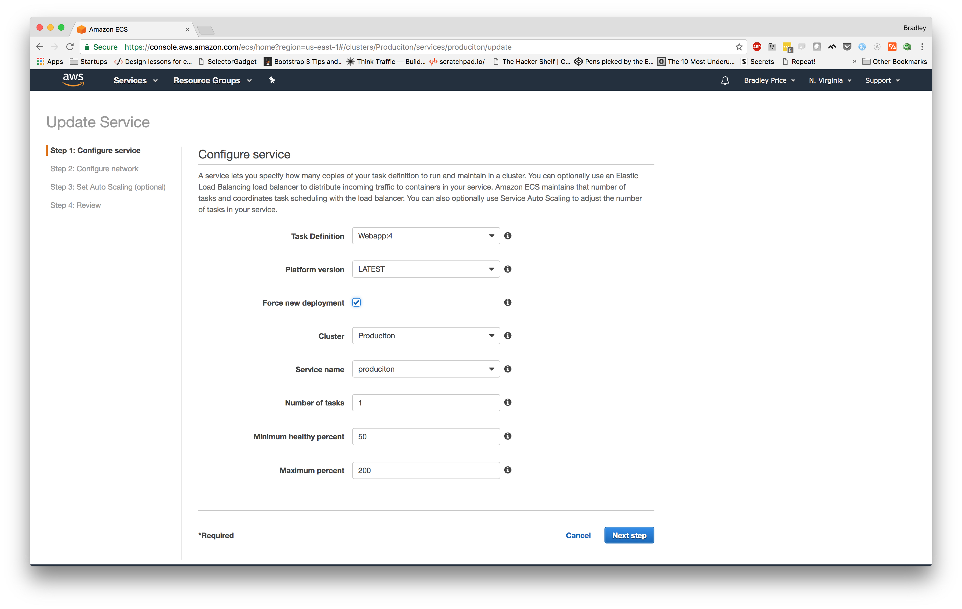Open the N. Virginia region selector
This screenshot has height=609, width=962.
click(x=830, y=80)
